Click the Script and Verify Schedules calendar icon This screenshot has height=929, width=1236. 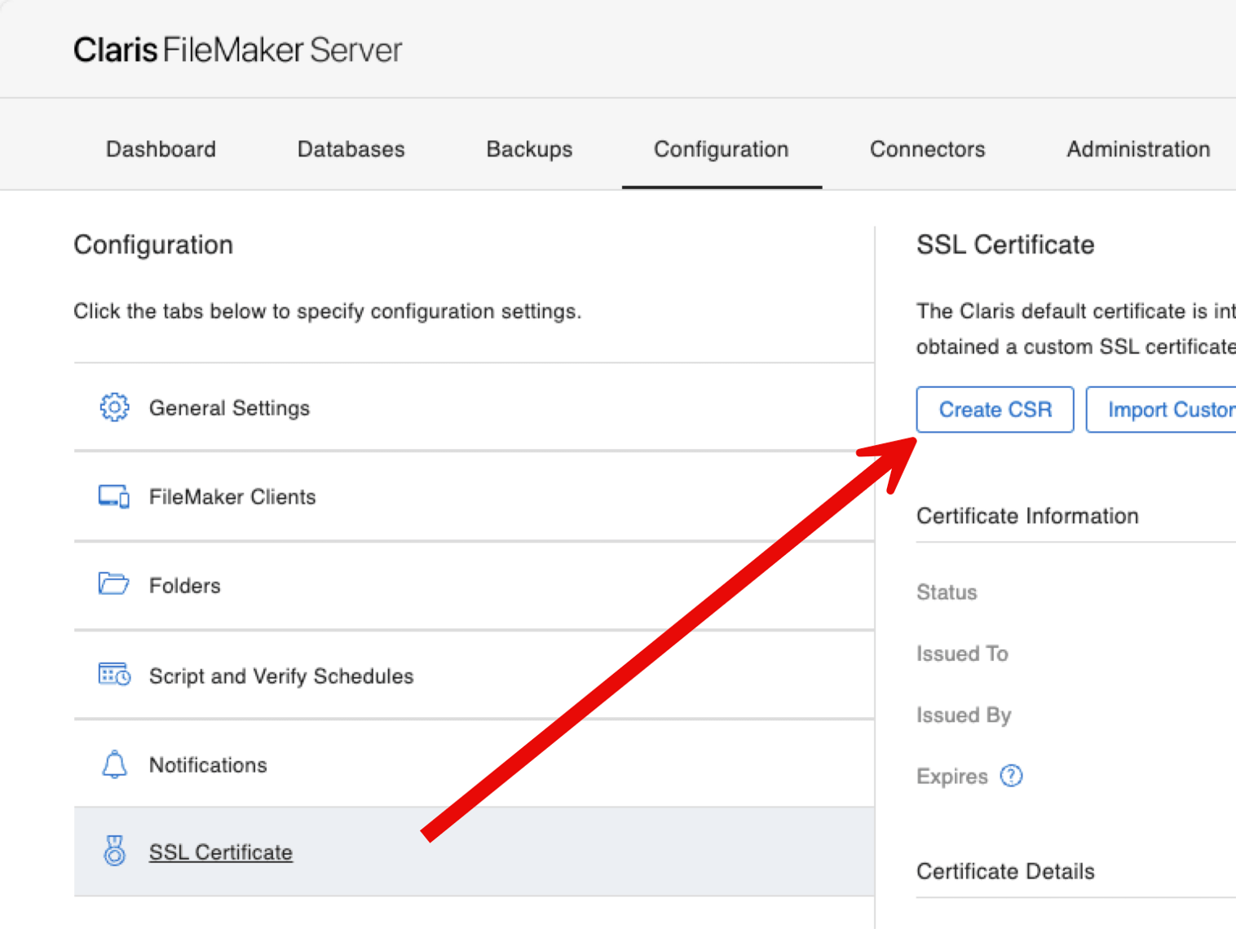[x=114, y=674]
